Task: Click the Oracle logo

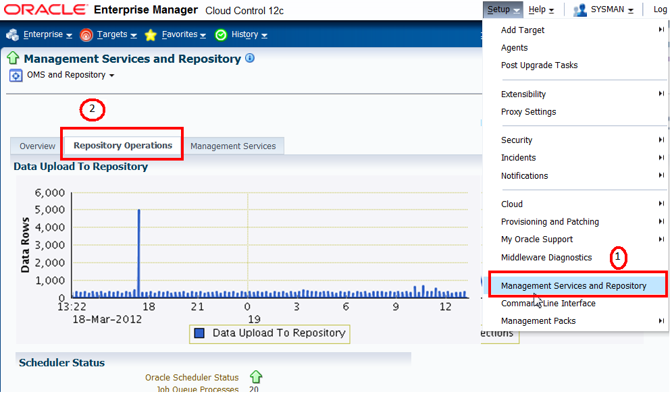Action: (x=46, y=9)
